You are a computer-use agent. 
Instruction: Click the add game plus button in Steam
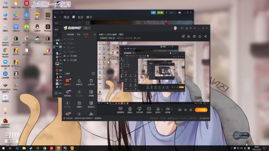point(56,93)
